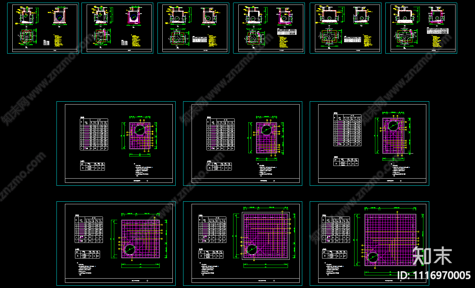Pick the circular opening in bottom-right rebar plan
Viewport: 475px width, 288px height.
(373, 257)
